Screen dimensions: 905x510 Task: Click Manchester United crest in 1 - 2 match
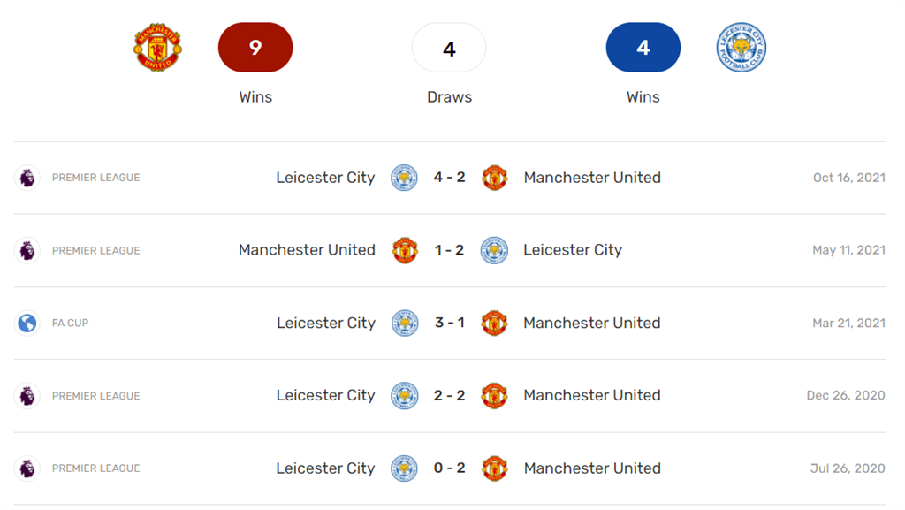(405, 250)
